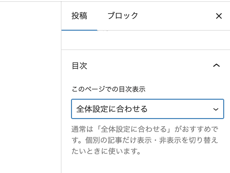Click the empty tab bar space right of ブロック
The height and width of the screenshot is (173, 230).
(175, 16)
